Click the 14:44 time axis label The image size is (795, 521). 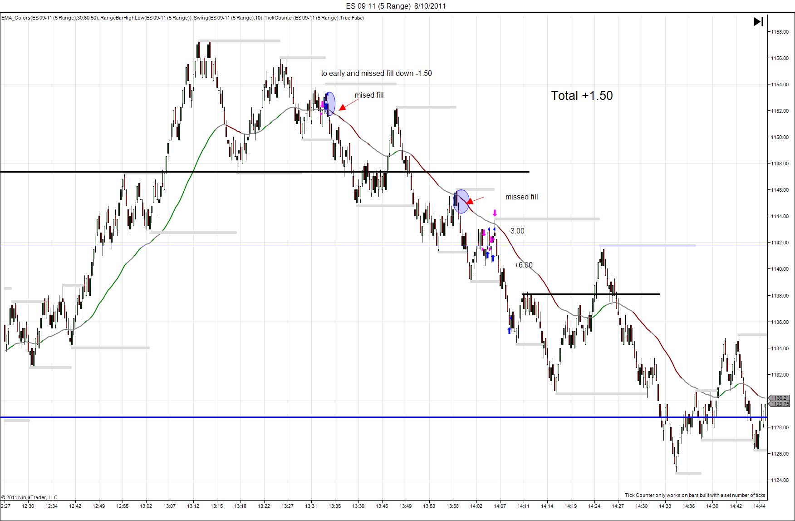(x=760, y=506)
